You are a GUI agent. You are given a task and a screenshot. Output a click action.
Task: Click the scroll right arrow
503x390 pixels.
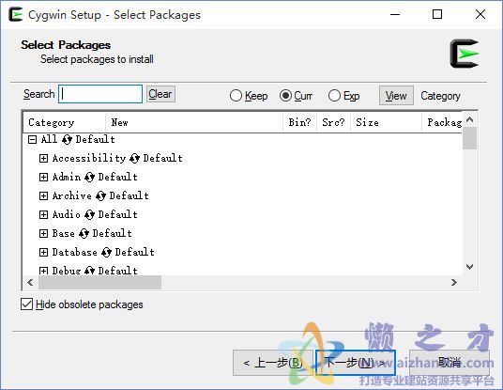point(454,282)
